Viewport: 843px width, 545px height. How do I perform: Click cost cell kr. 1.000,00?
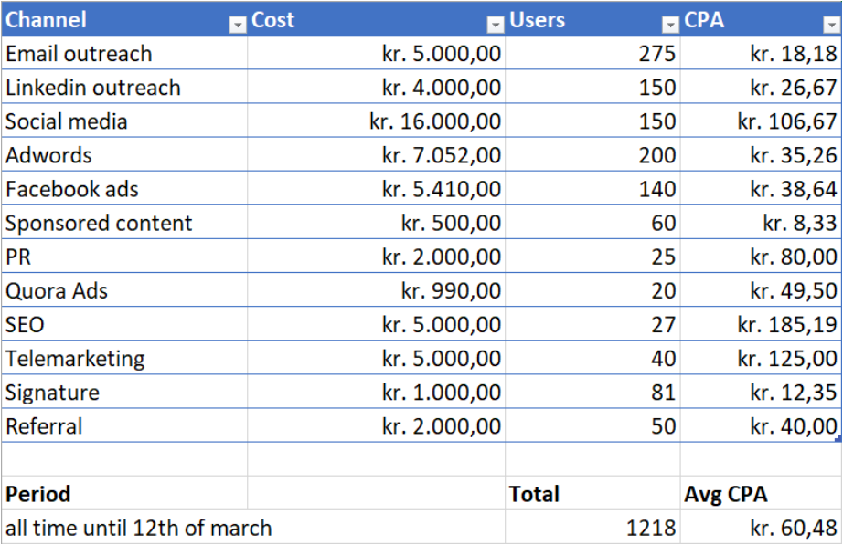click(x=377, y=392)
